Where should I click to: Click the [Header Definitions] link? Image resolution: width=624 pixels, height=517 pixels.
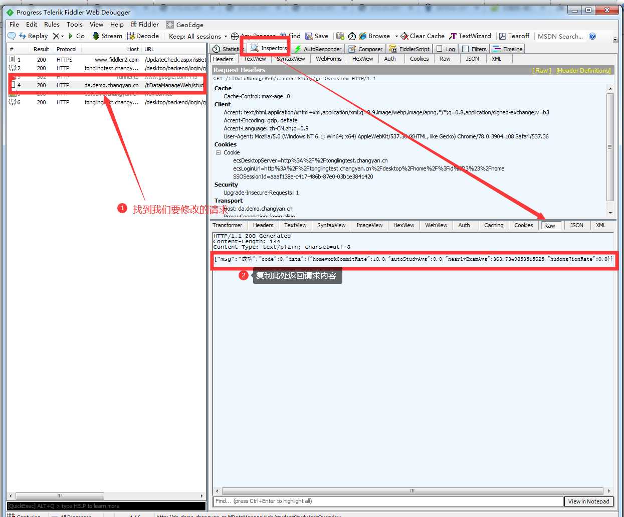583,71
